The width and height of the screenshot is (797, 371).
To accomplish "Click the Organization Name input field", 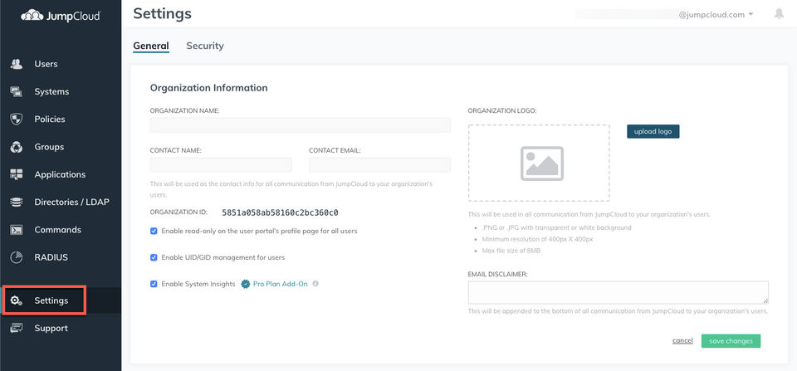I will pyautogui.click(x=300, y=125).
